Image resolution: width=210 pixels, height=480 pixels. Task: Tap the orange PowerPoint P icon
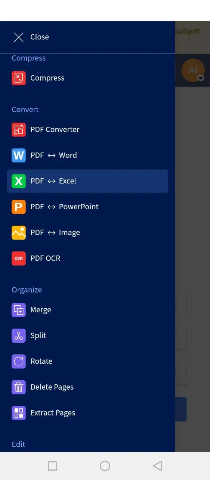(x=19, y=207)
